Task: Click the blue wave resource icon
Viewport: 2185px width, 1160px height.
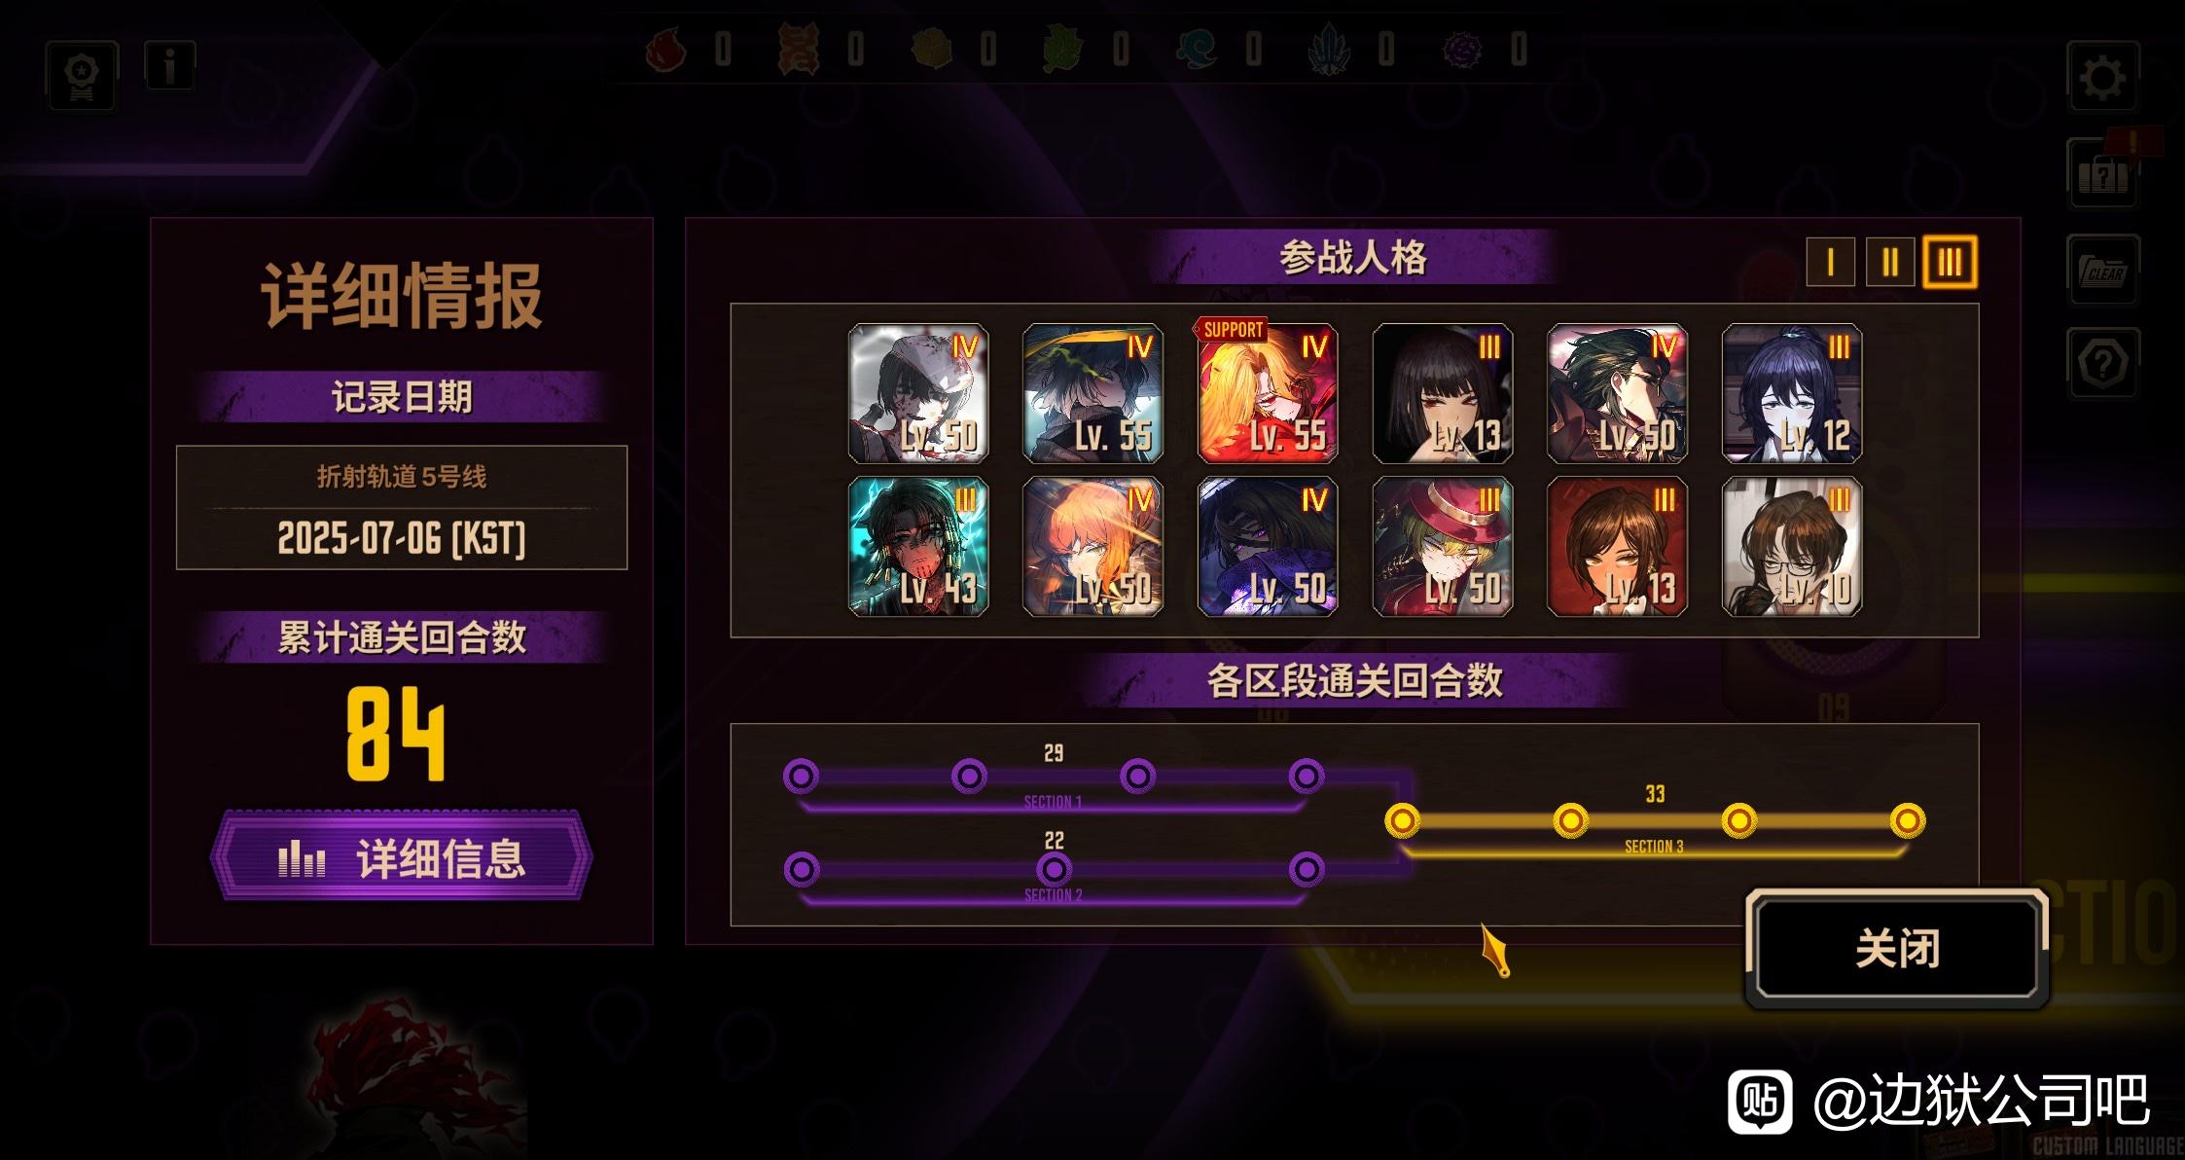Action: pyautogui.click(x=1198, y=49)
